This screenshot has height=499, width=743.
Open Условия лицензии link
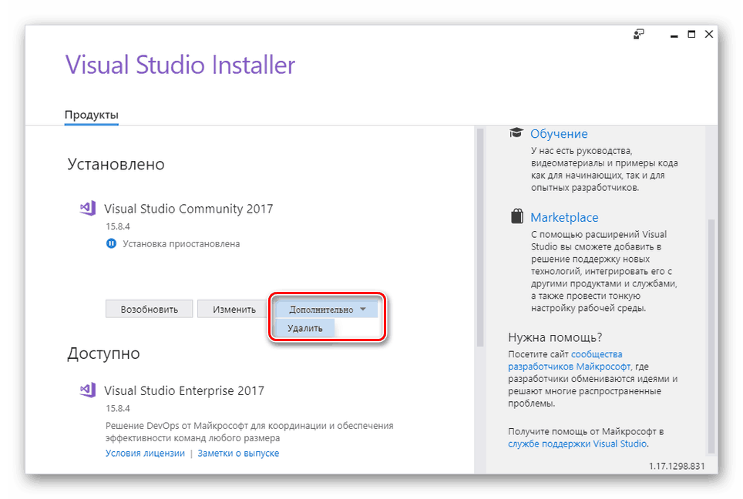point(145,453)
